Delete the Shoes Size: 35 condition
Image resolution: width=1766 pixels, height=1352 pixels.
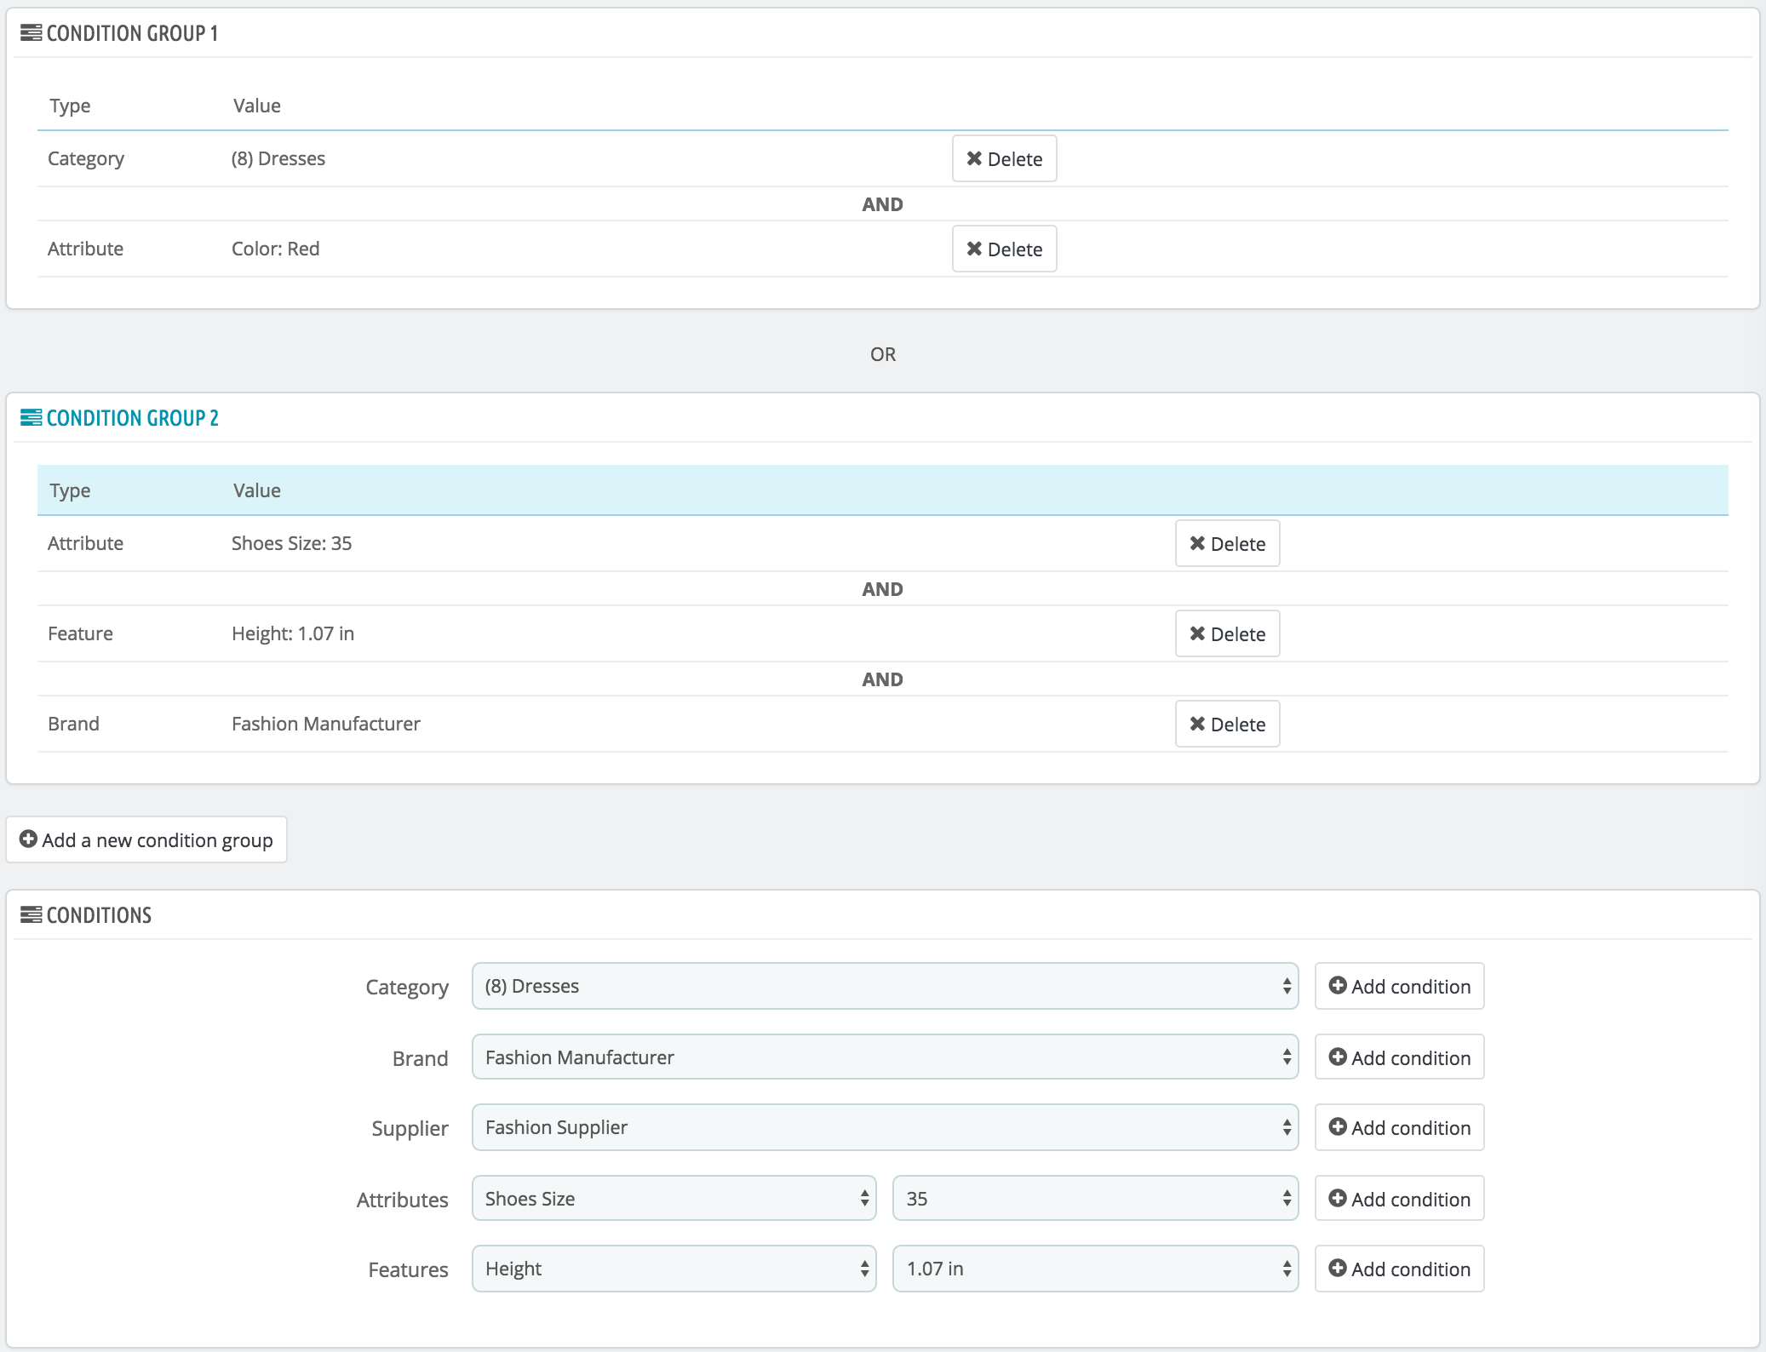[1227, 544]
